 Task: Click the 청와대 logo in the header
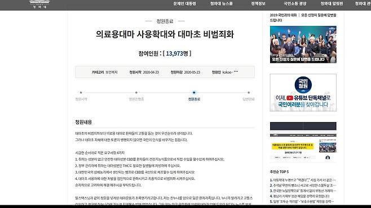coord(39,4)
